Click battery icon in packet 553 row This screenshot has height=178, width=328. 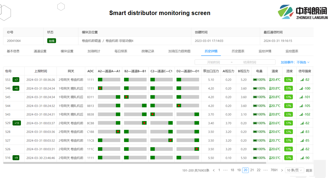coord(255,80)
